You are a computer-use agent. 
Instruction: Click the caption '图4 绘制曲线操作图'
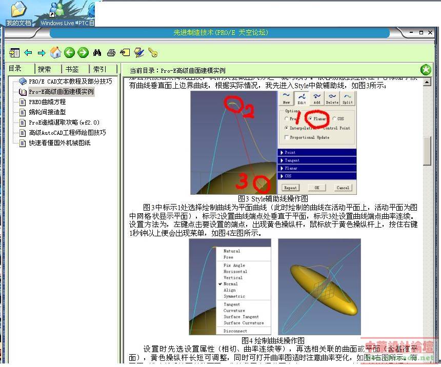[273, 340]
